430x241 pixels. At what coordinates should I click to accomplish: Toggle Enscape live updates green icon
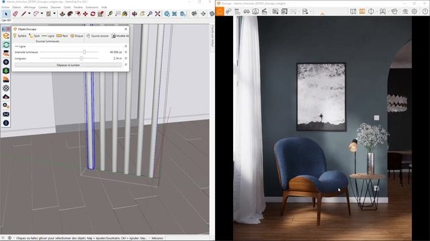(6, 45)
